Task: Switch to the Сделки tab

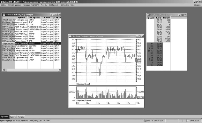Action: (x=13, y=117)
